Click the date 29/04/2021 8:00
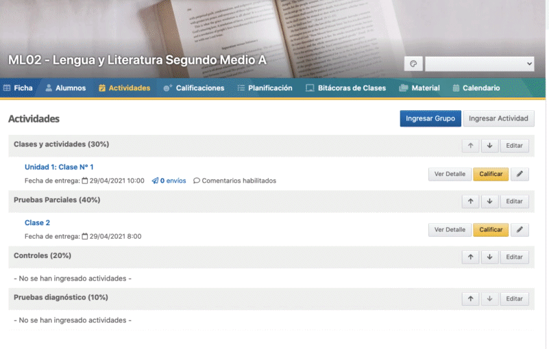 tap(115, 236)
